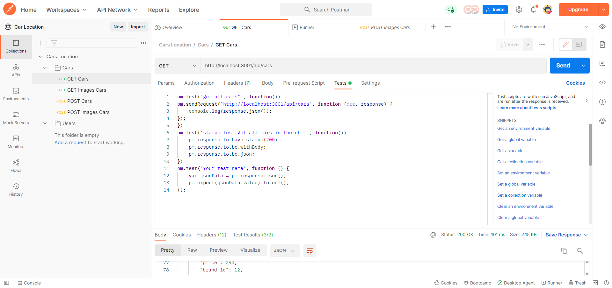
Task: Open the Environments sidebar panel
Action: point(16,94)
